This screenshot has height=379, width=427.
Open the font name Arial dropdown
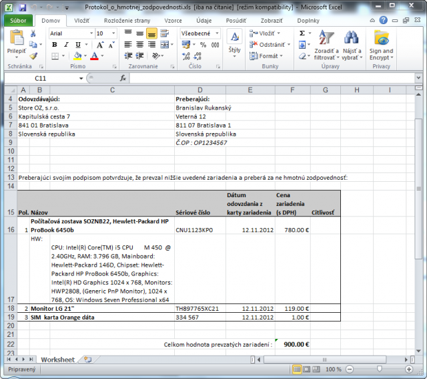[91, 33]
